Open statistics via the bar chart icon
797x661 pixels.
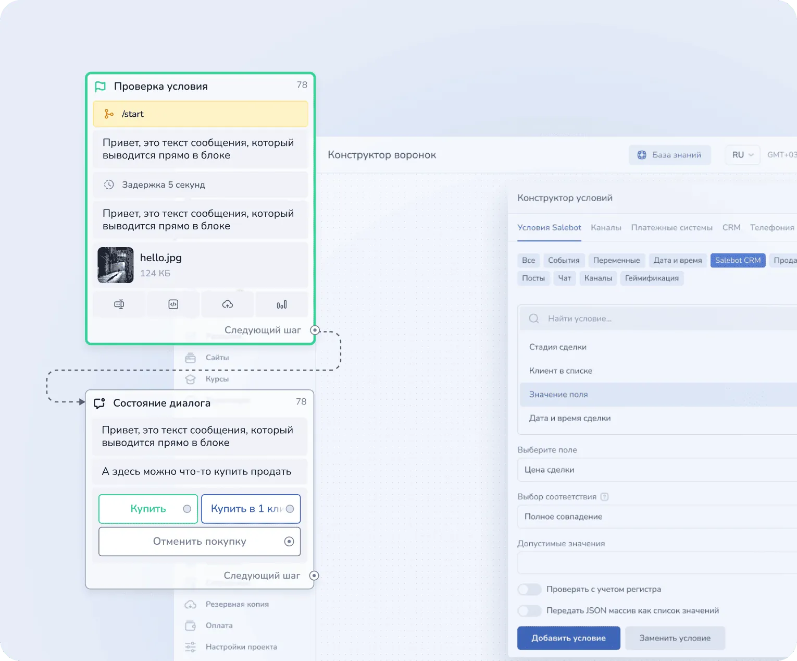pyautogui.click(x=282, y=304)
